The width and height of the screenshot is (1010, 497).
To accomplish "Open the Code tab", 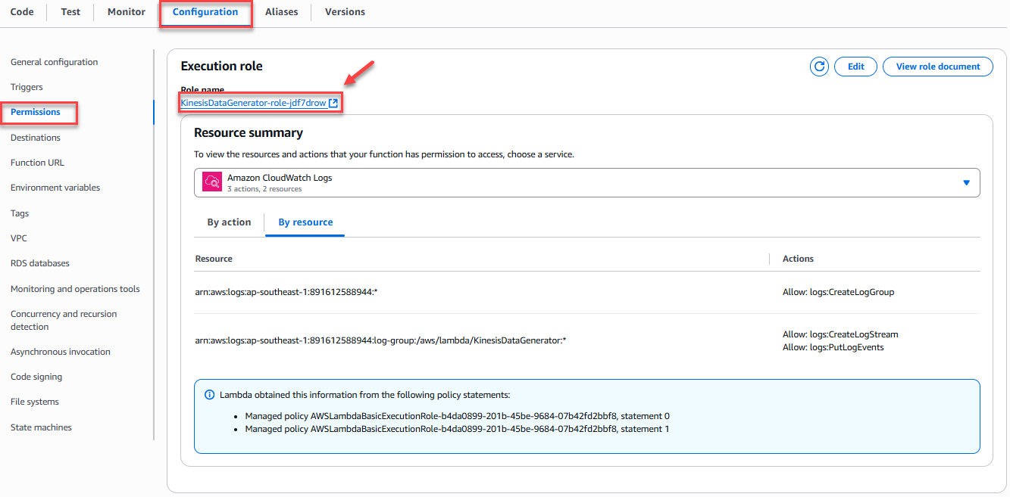I will click(x=22, y=12).
